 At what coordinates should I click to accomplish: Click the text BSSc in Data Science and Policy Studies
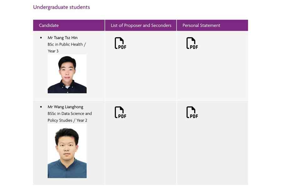[x=70, y=117]
